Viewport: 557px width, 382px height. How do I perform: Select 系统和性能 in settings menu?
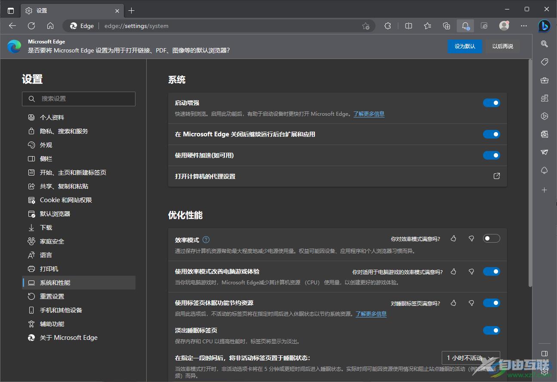(79, 283)
